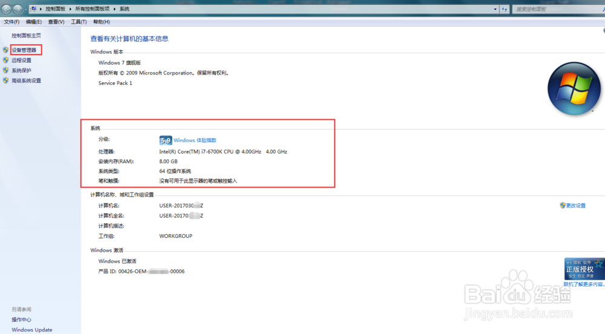Screen dimensions: 605x334
Task: Open 远程设置 link
Action: [22, 60]
